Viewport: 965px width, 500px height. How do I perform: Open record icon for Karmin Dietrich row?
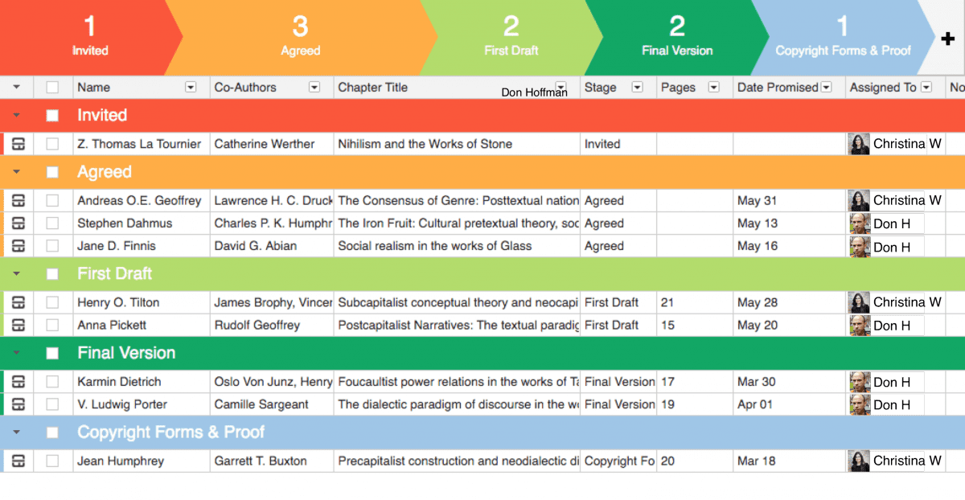click(x=18, y=382)
